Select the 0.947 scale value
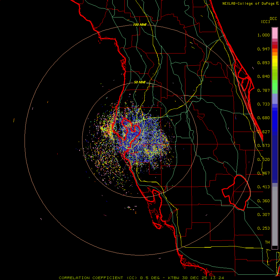This screenshot has height=280, width=280. [x=264, y=49]
